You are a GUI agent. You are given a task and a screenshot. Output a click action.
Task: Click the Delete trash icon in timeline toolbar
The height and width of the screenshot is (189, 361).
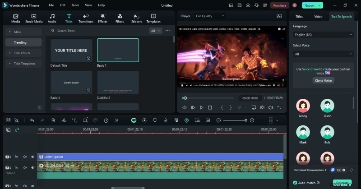(x=53, y=120)
